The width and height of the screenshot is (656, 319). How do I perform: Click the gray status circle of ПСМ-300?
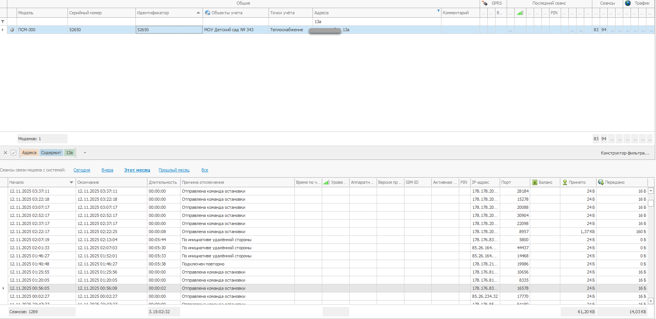(x=12, y=30)
